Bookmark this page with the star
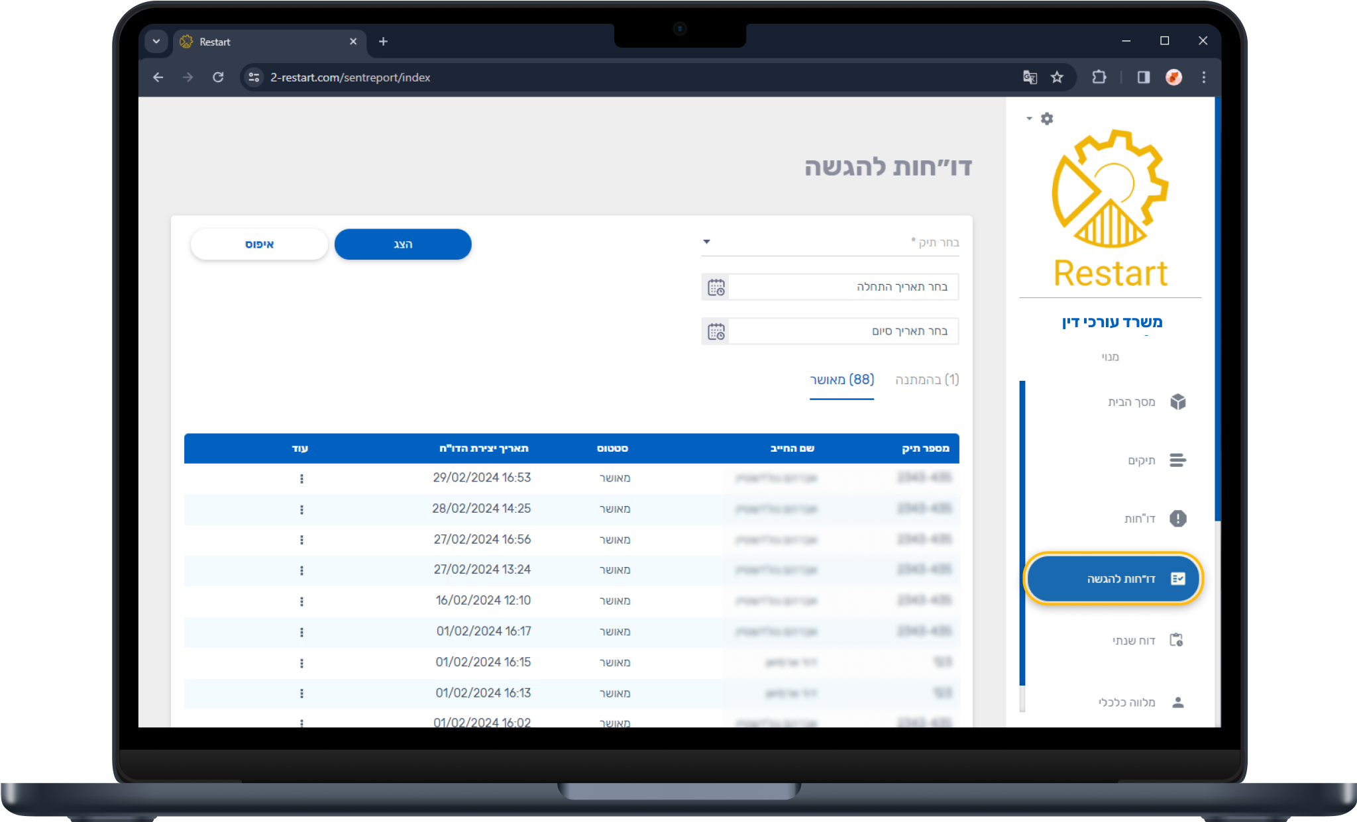The width and height of the screenshot is (1357, 822). (x=1058, y=77)
